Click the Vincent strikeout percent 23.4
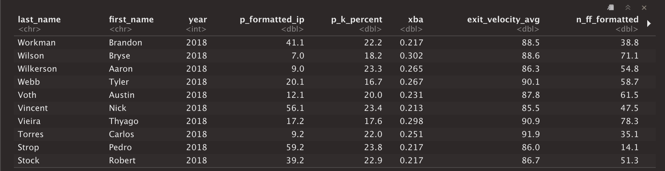 click(373, 108)
